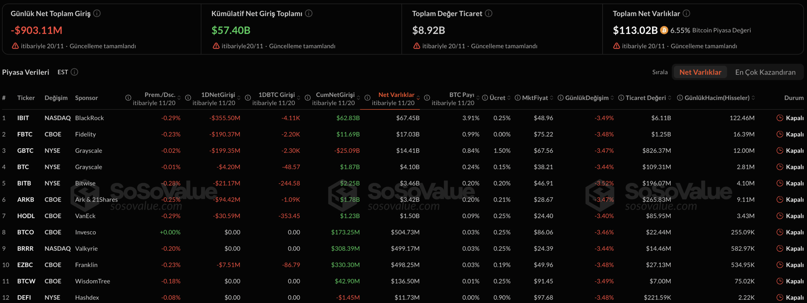The height and width of the screenshot is (303, 807).
Task: Sort table by Prem./Dsc. column arrows
Action: point(179,98)
